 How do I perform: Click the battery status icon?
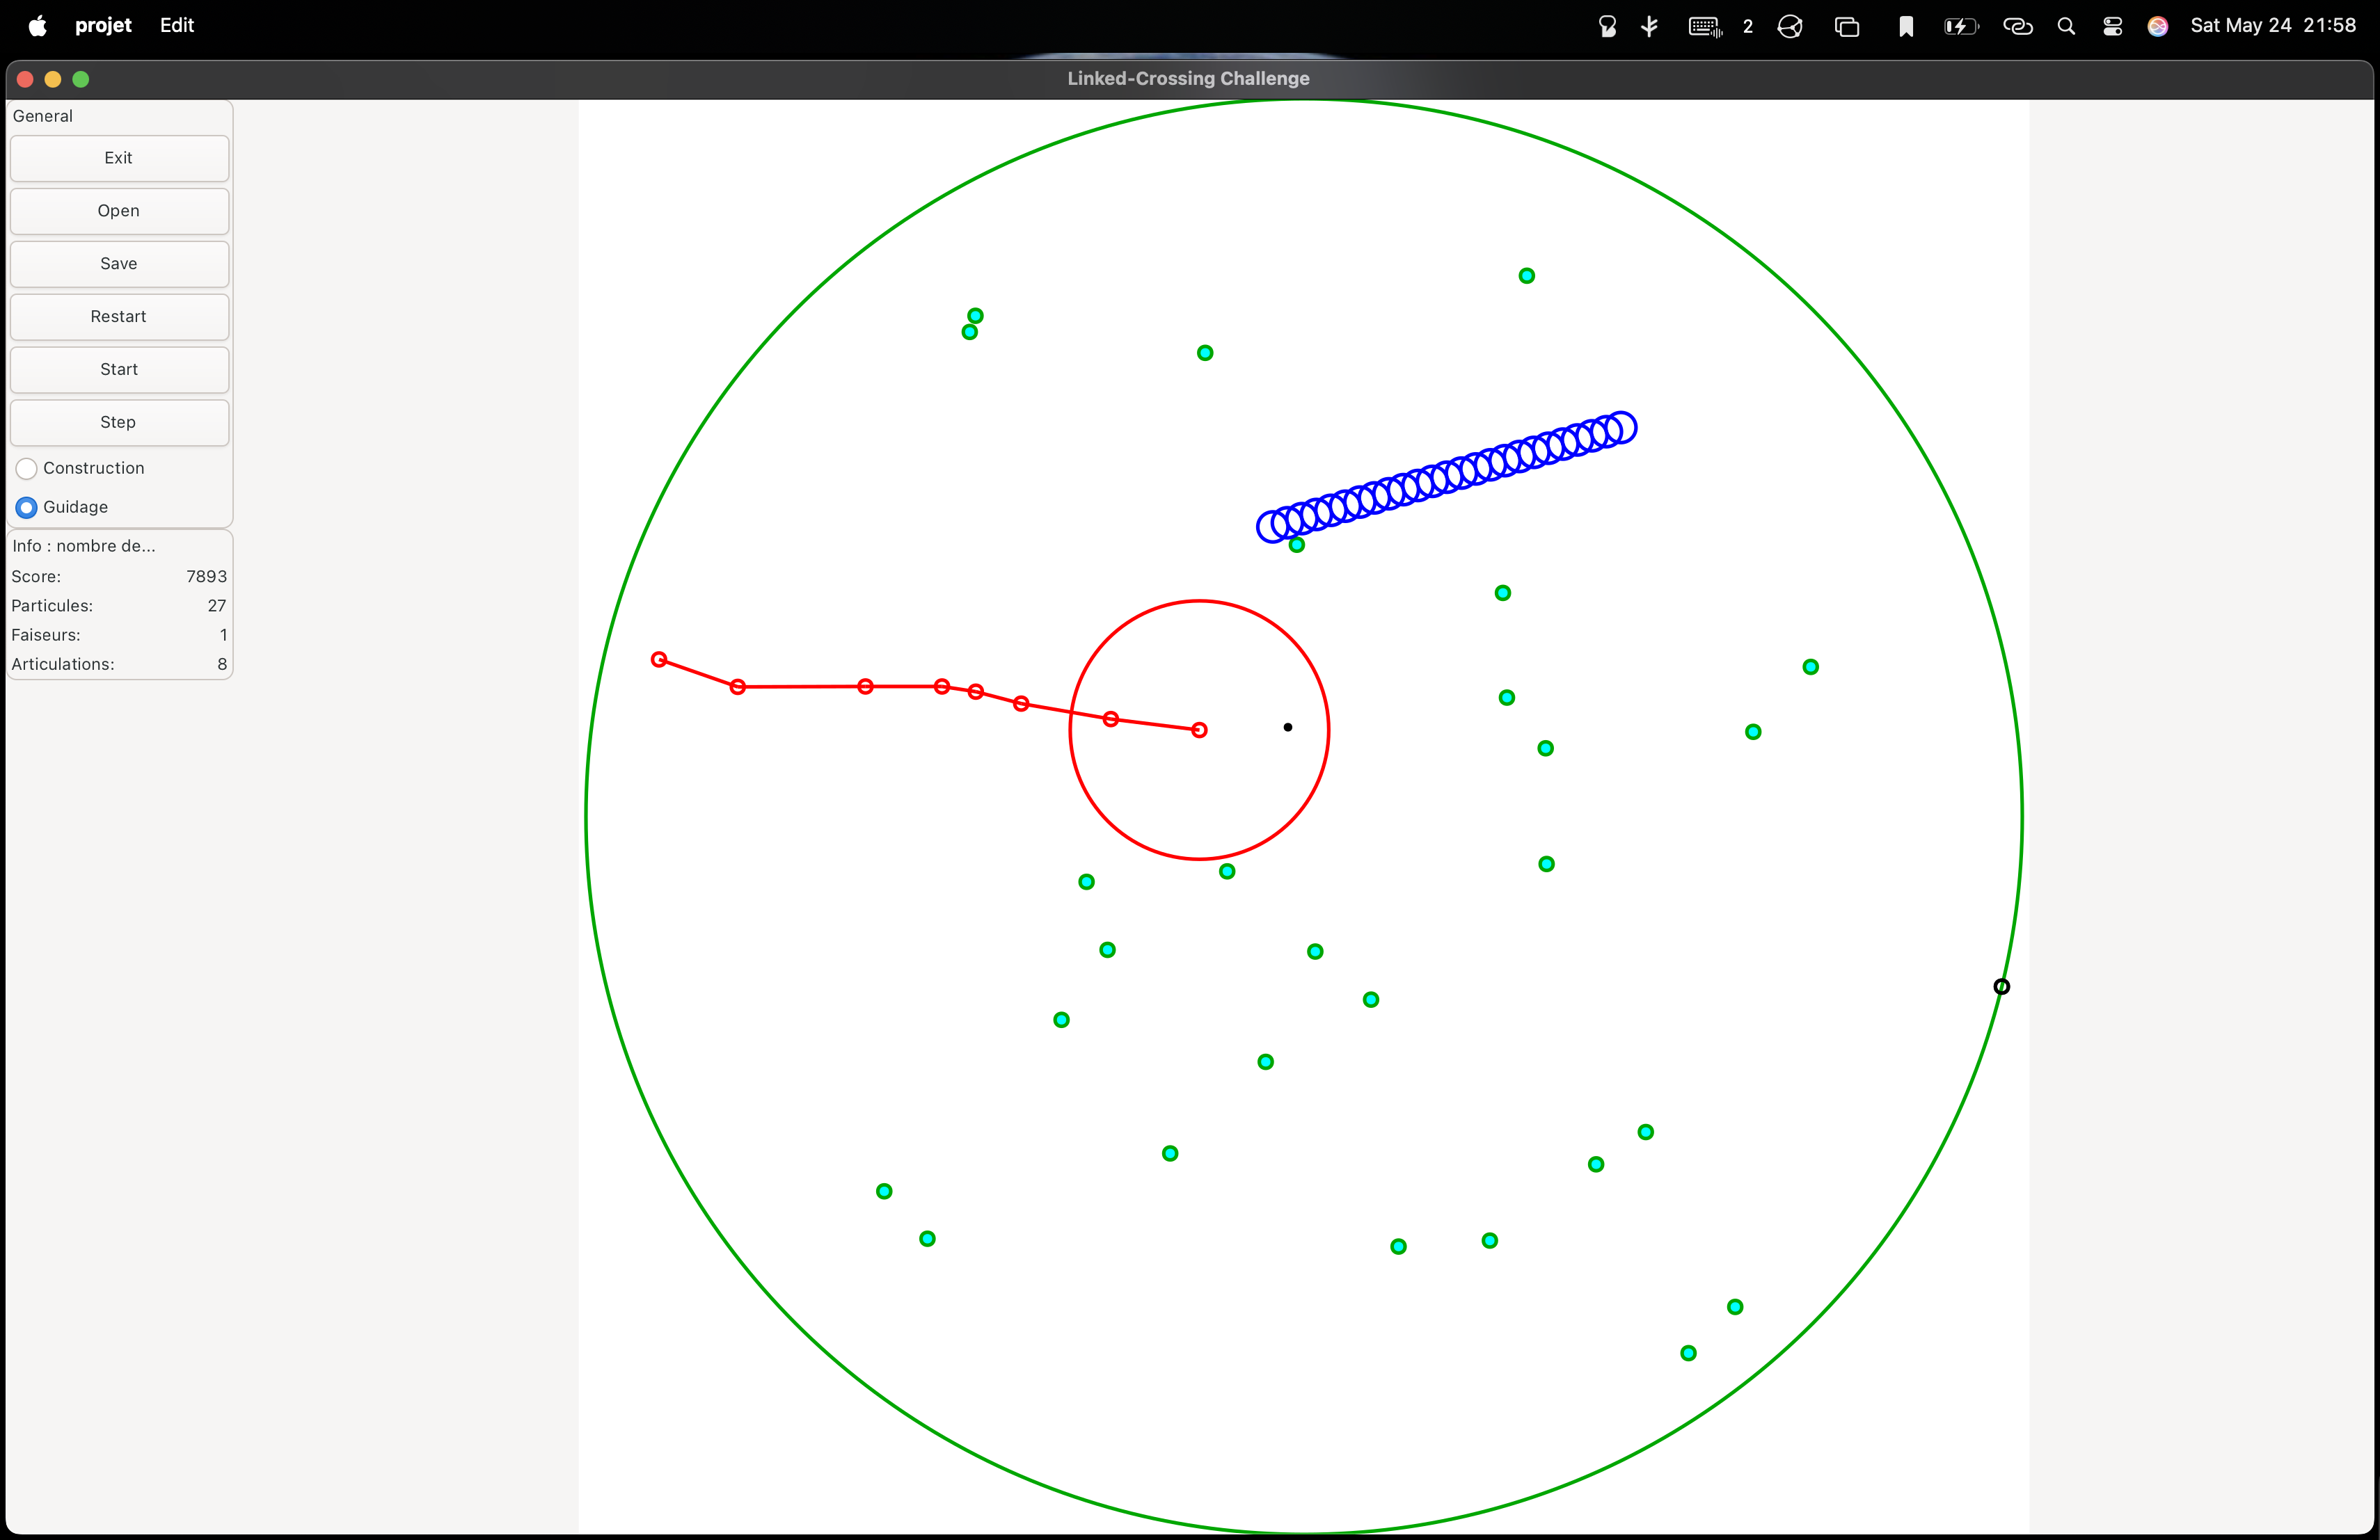1960,26
